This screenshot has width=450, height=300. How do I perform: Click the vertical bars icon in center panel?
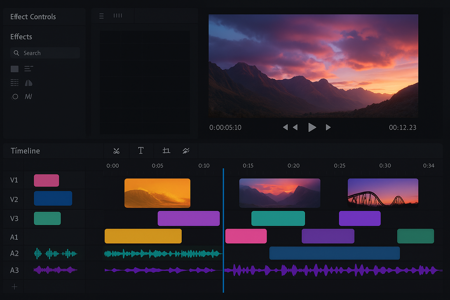118,16
